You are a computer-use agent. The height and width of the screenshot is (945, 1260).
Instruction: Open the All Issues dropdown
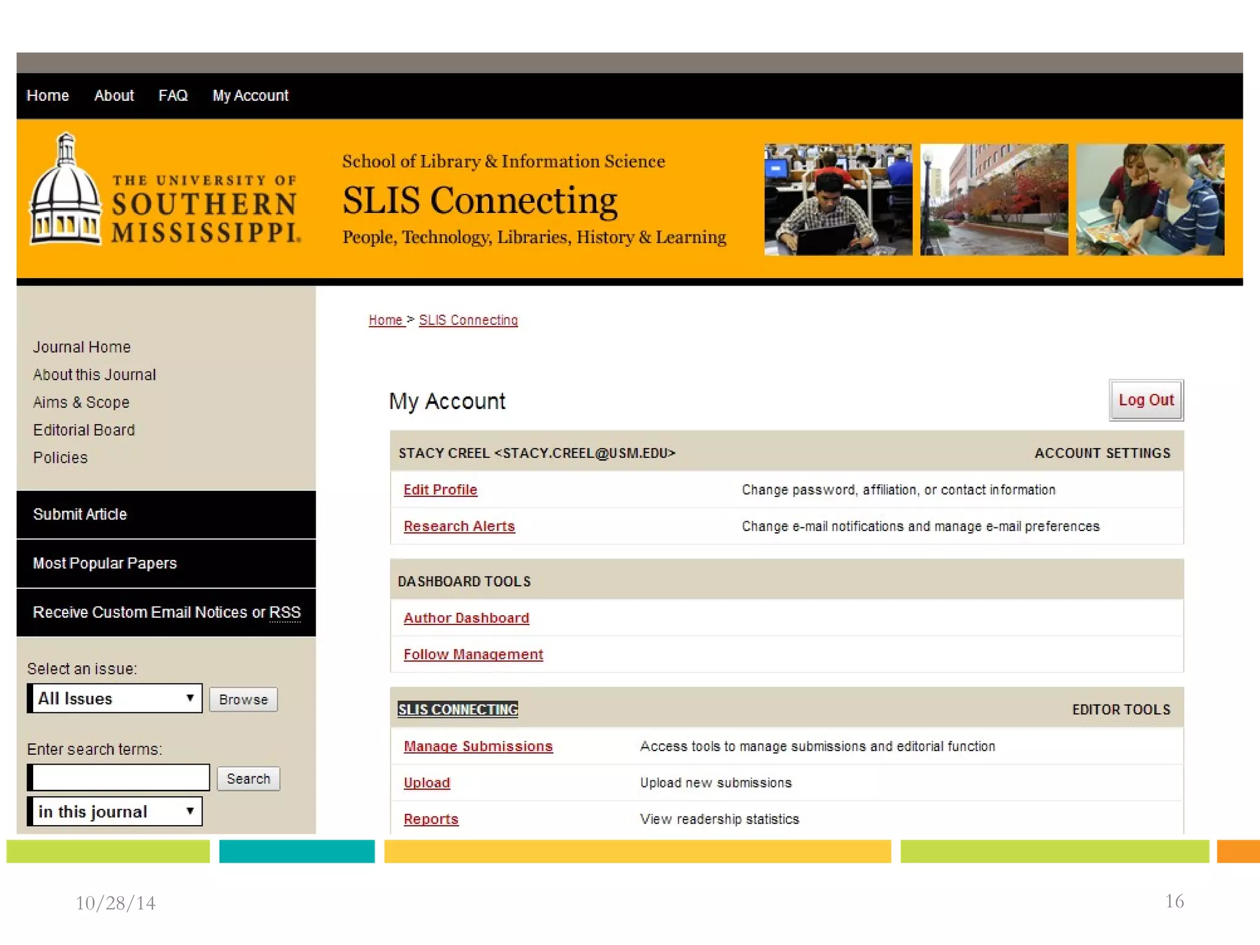(x=115, y=698)
